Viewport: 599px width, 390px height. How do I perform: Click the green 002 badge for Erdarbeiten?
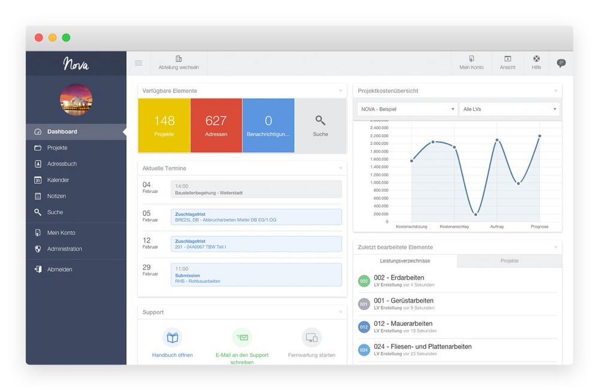tap(364, 281)
